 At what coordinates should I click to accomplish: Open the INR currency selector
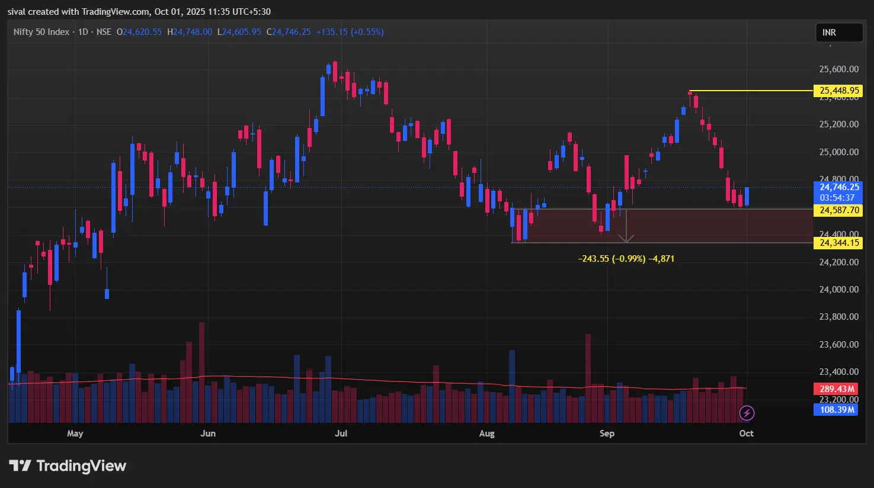point(838,33)
